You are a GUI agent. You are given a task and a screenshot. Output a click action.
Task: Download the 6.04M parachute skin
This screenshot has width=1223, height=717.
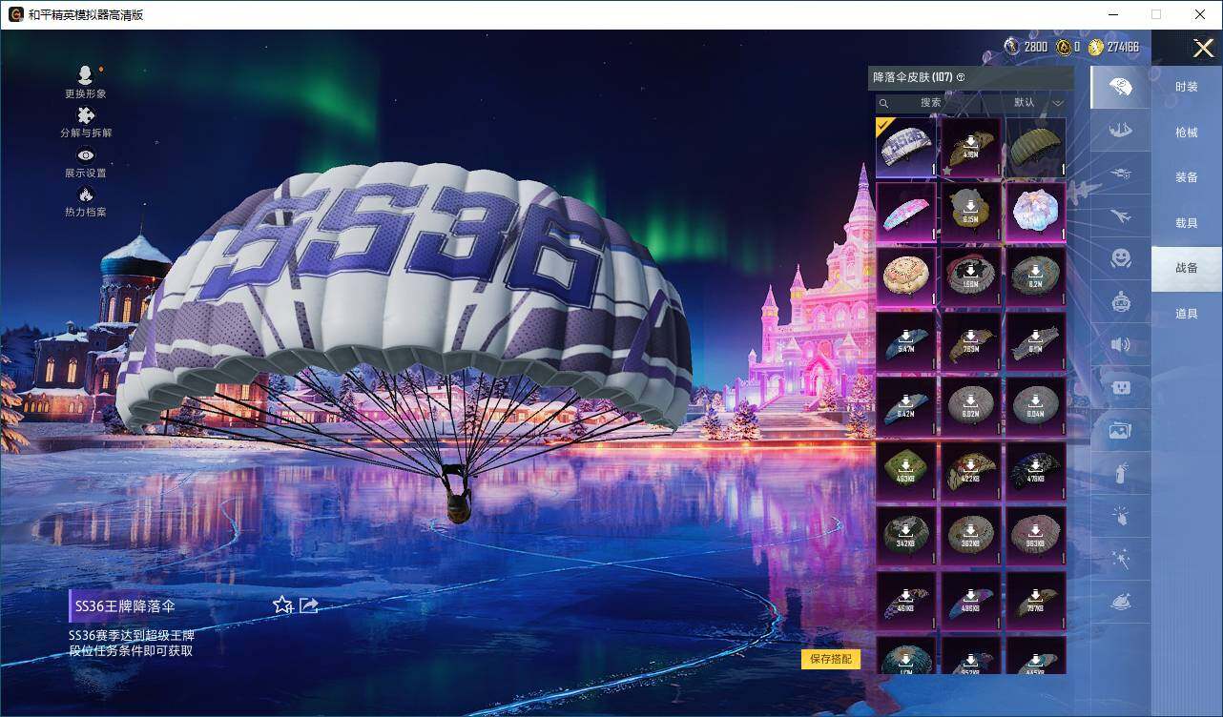[1036, 407]
